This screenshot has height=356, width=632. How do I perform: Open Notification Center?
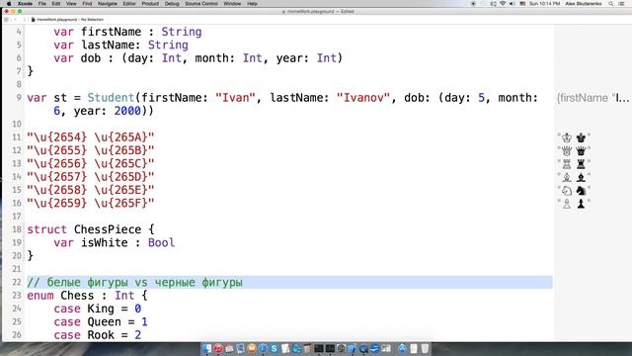pyautogui.click(x=621, y=4)
